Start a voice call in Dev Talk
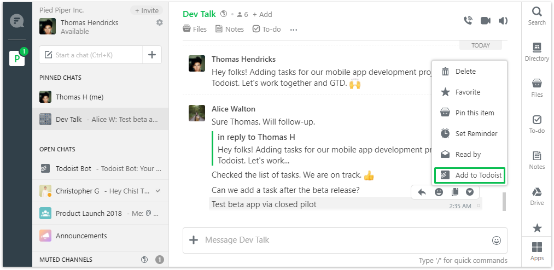This screenshot has height=270, width=554. [468, 21]
